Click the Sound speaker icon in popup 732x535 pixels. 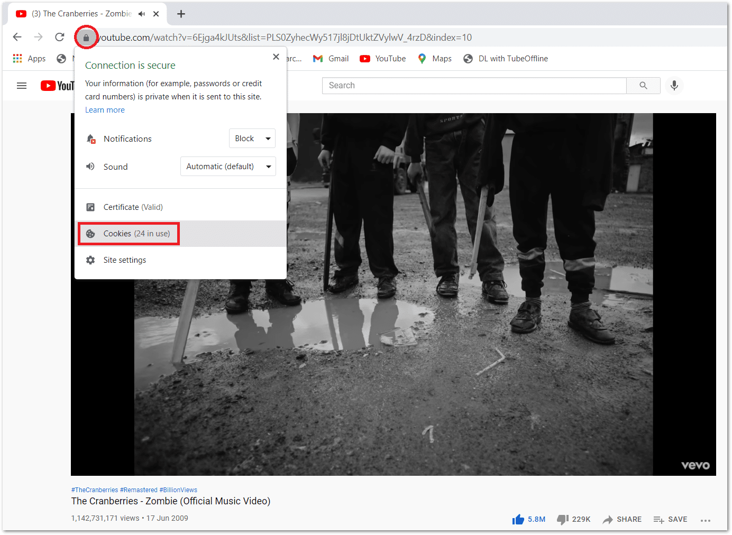point(90,167)
